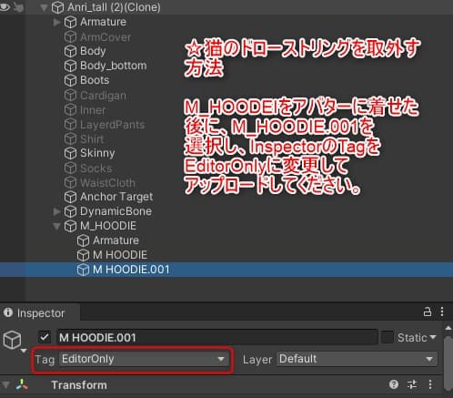Select the disabled WaistCloth object
The width and height of the screenshot is (453, 398).
(107, 183)
